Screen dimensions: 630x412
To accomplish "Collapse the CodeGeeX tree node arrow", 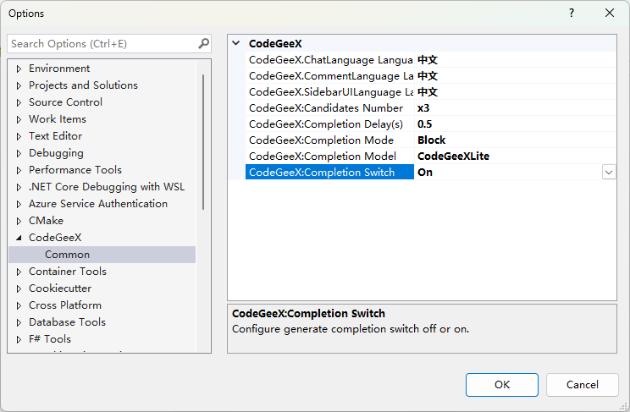I will (x=19, y=238).
